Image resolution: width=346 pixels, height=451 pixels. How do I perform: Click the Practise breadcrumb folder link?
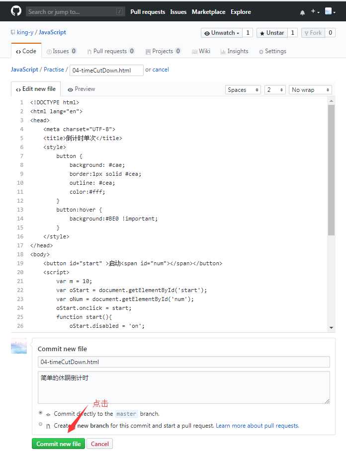[54, 70]
